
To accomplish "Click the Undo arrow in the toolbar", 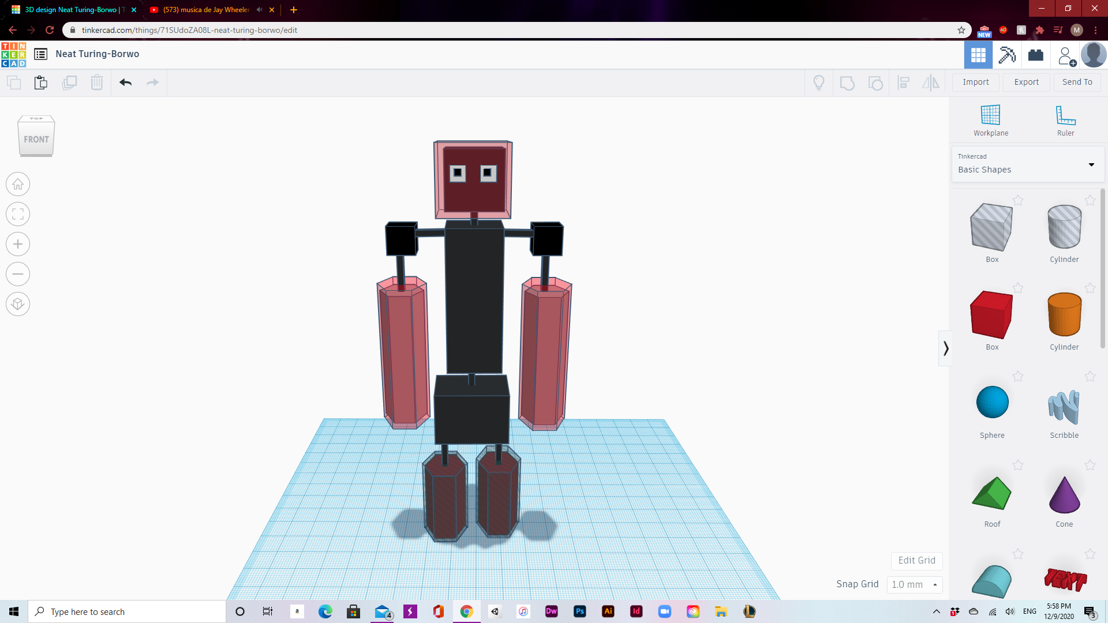I will (x=126, y=82).
